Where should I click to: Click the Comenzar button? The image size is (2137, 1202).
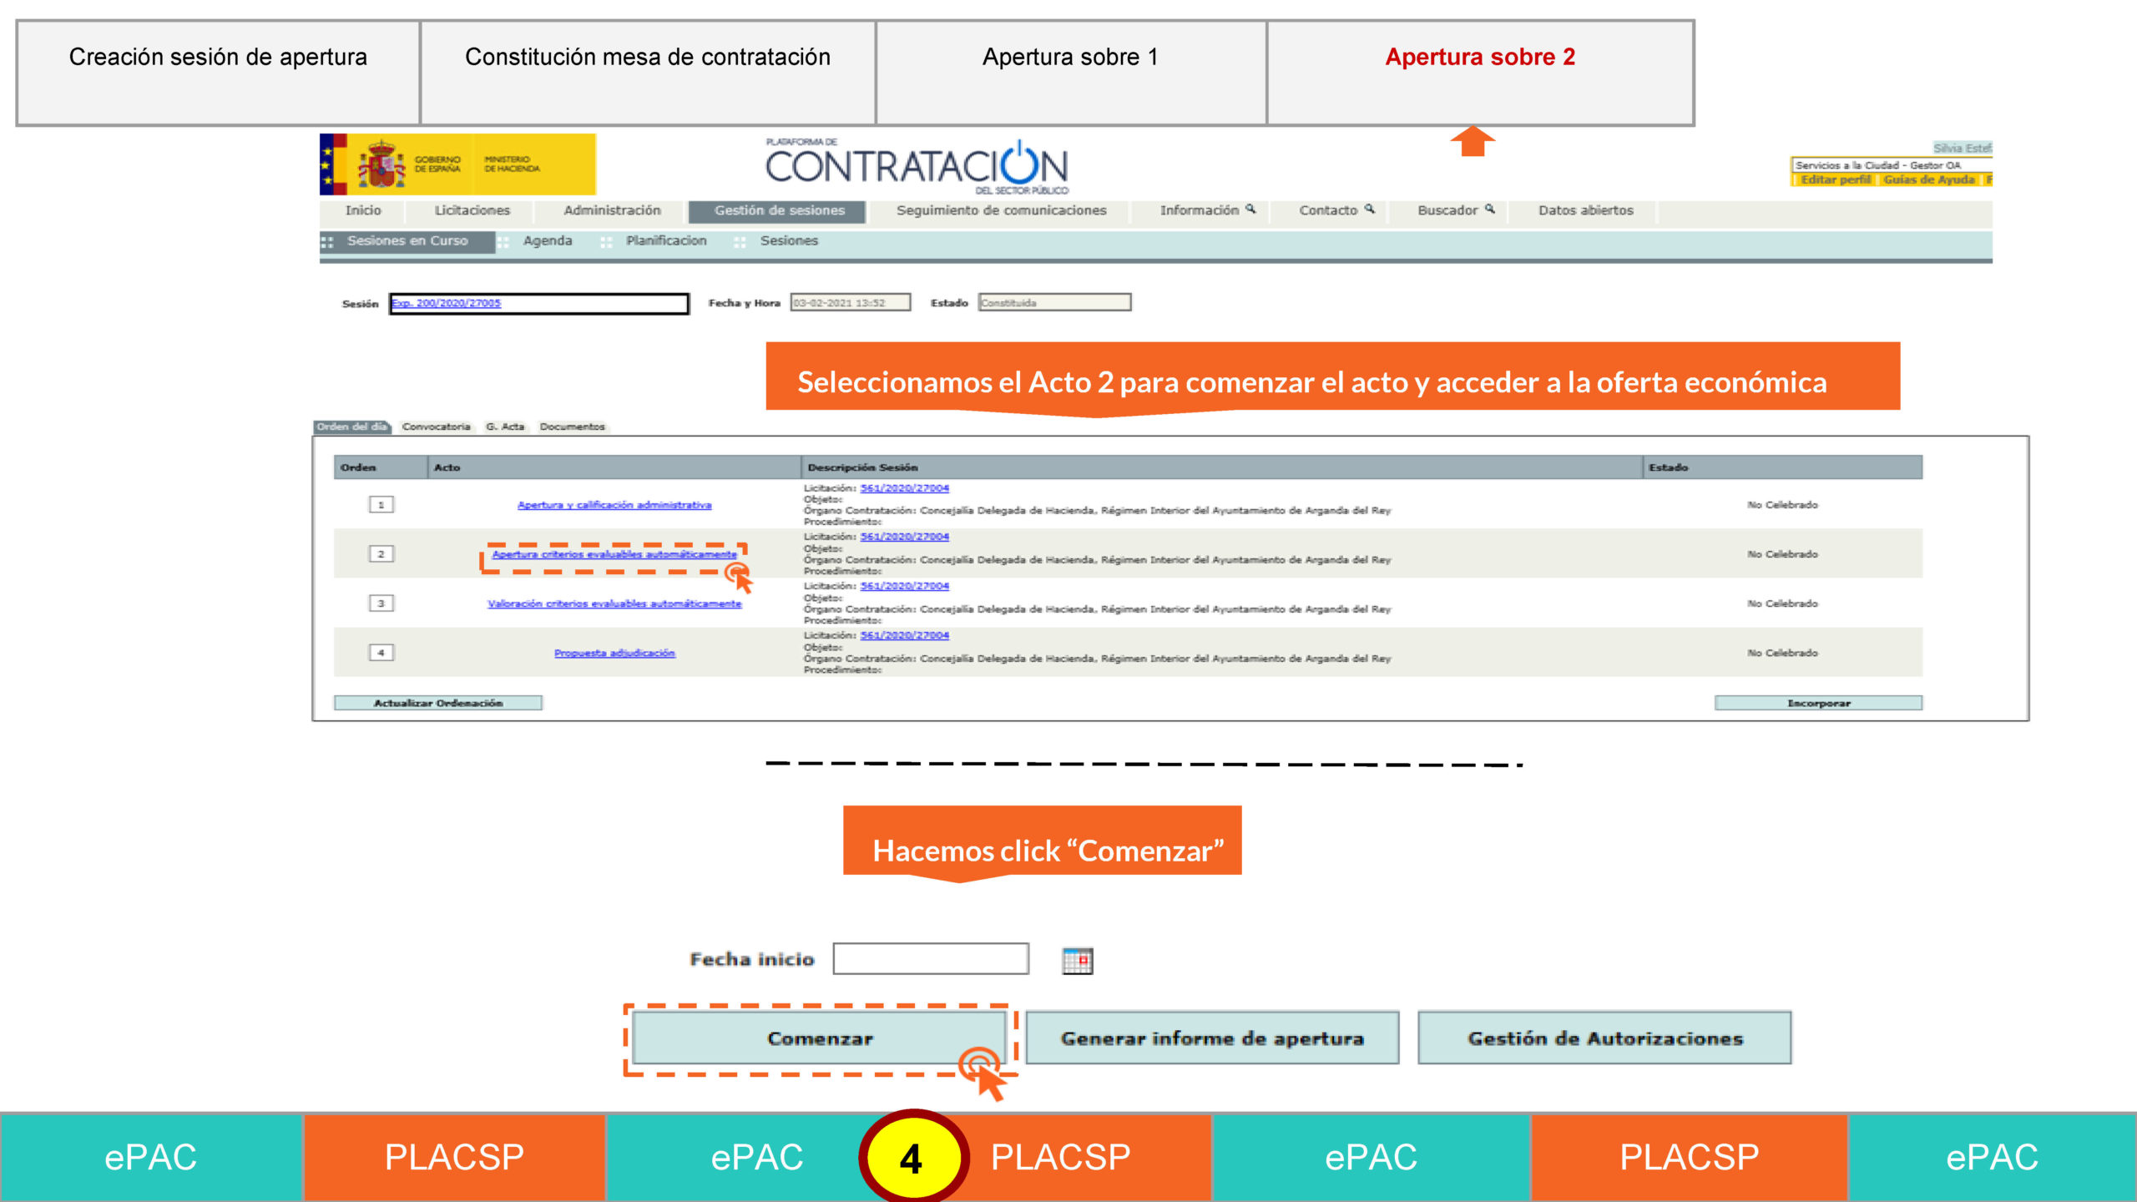pos(820,1038)
